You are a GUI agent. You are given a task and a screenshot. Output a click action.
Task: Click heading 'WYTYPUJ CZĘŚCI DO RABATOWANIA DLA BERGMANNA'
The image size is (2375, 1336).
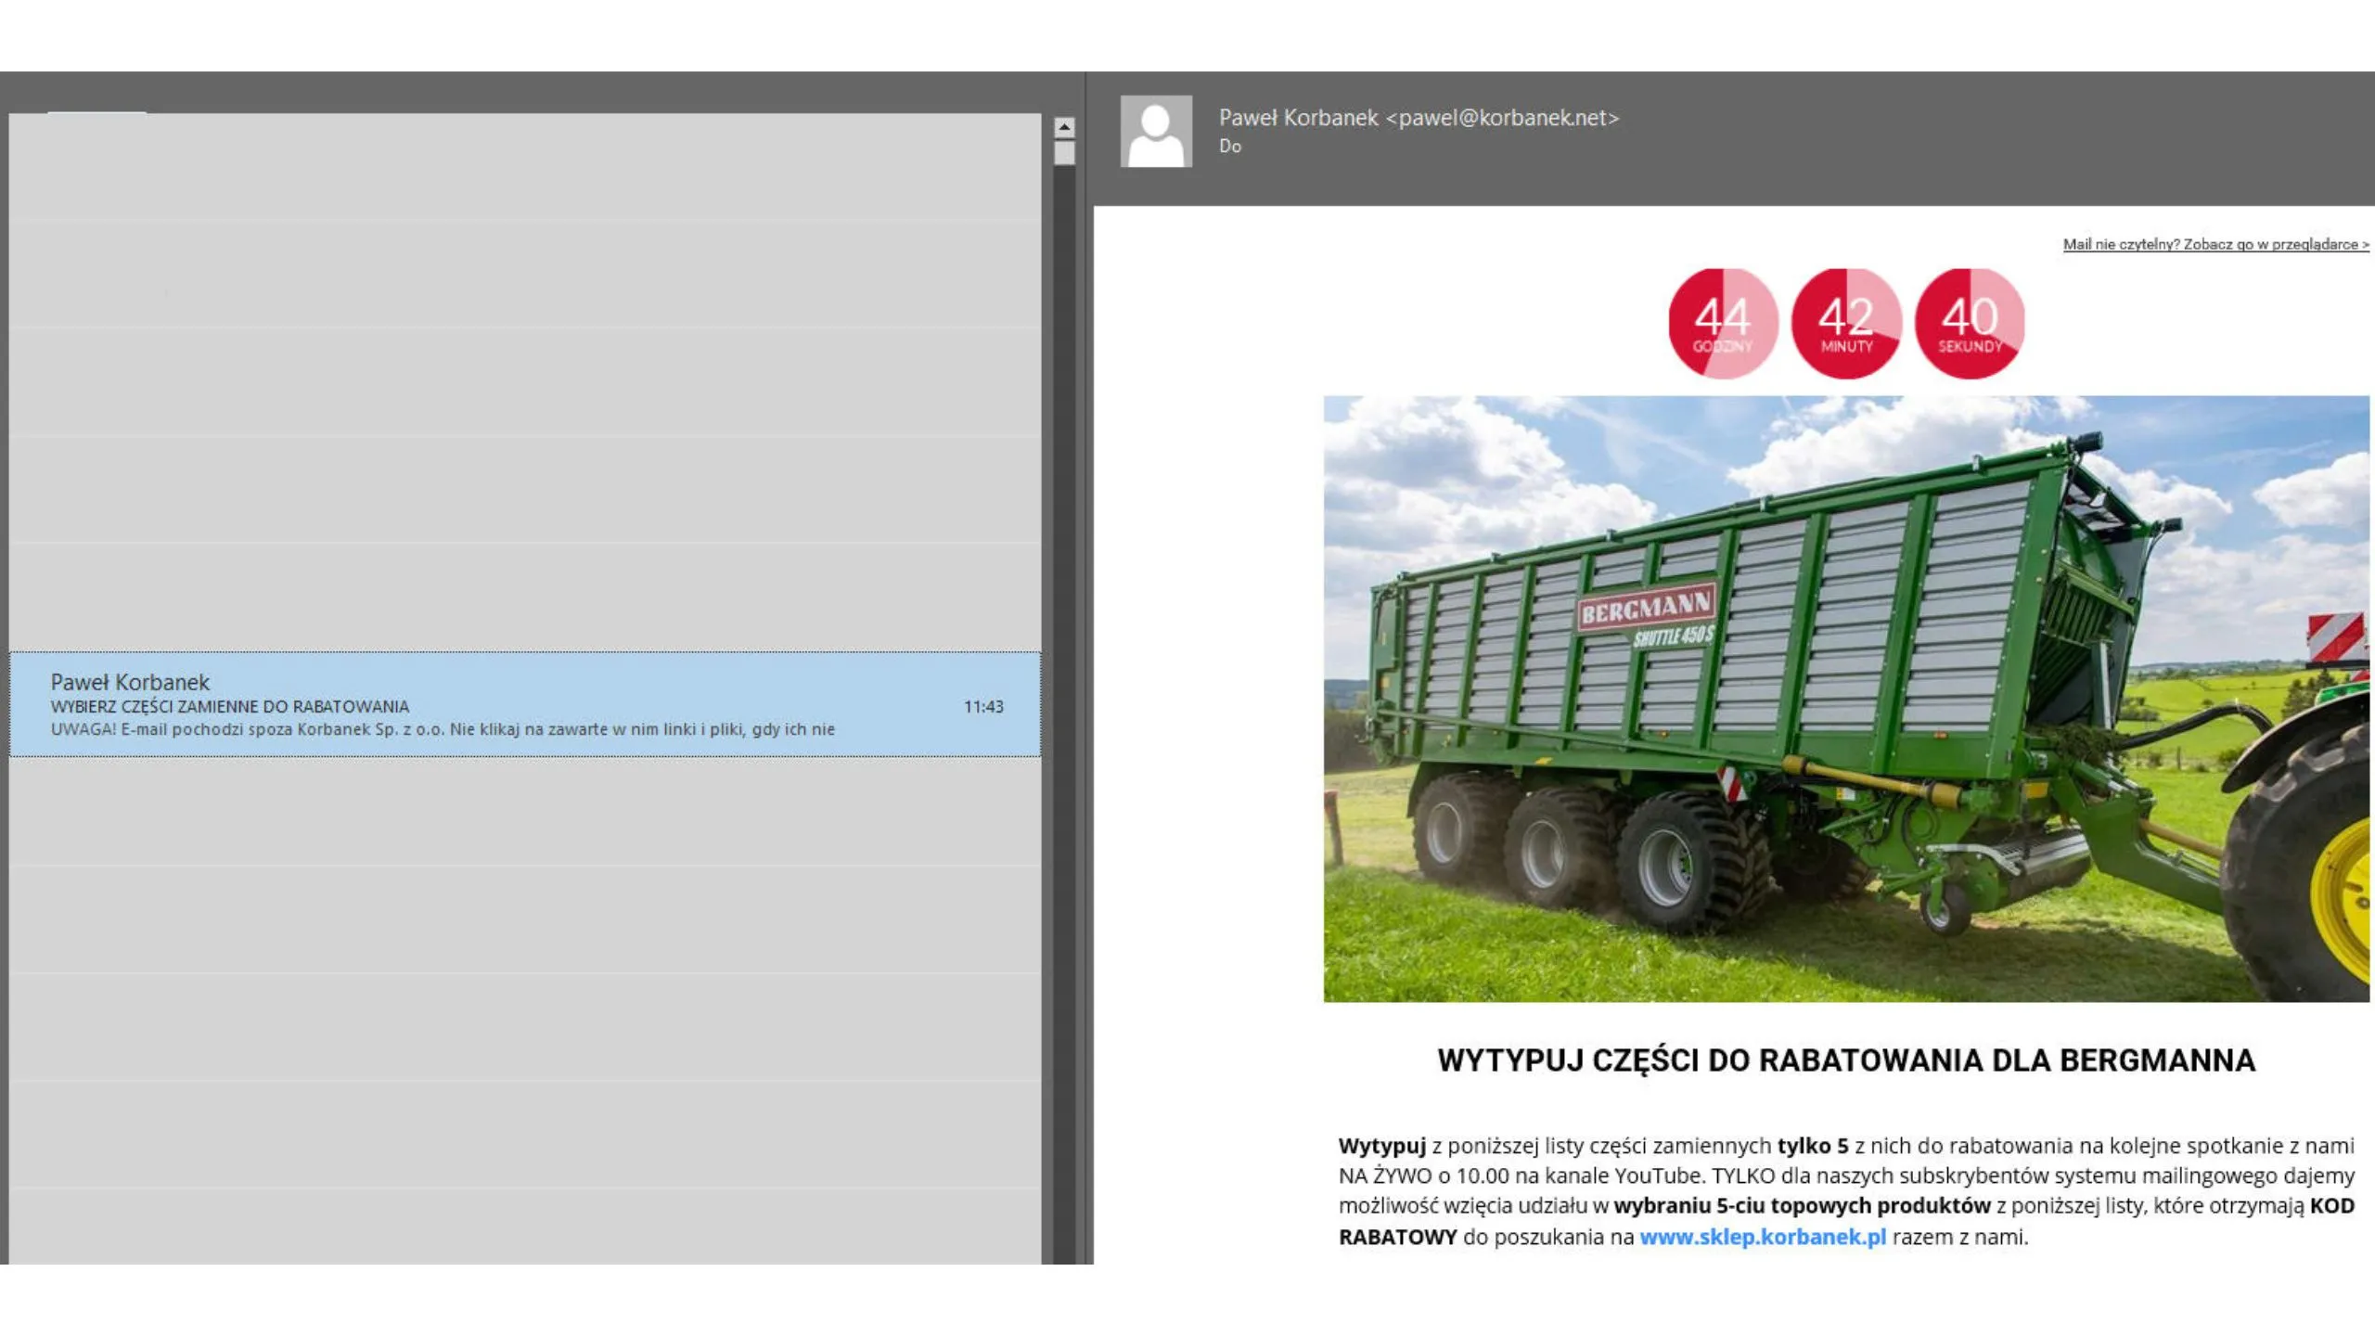pos(1845,1060)
